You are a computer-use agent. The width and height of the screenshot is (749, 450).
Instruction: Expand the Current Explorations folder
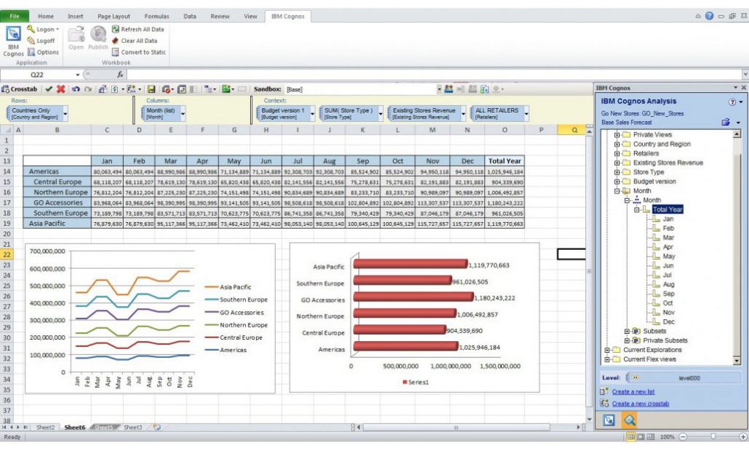point(607,350)
